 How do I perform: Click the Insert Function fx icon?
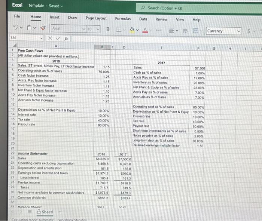point(66,39)
